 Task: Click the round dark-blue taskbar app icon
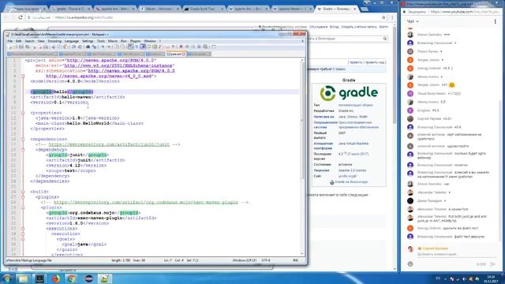point(89,278)
